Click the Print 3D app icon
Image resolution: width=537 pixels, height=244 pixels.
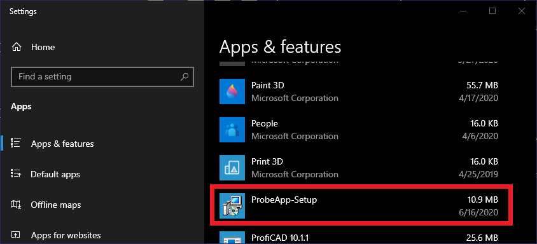coord(232,168)
